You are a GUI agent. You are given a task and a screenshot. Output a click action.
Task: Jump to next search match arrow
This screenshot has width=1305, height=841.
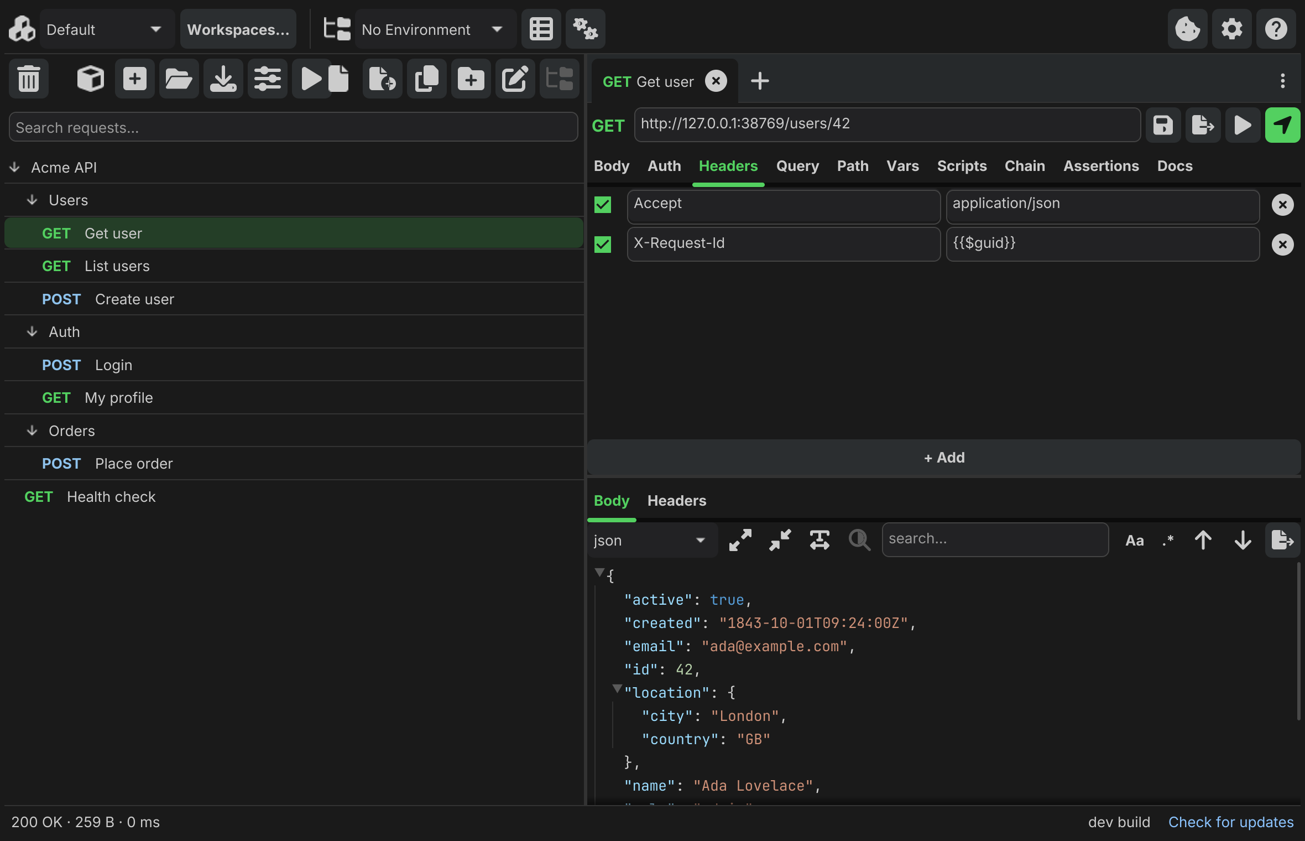point(1243,540)
